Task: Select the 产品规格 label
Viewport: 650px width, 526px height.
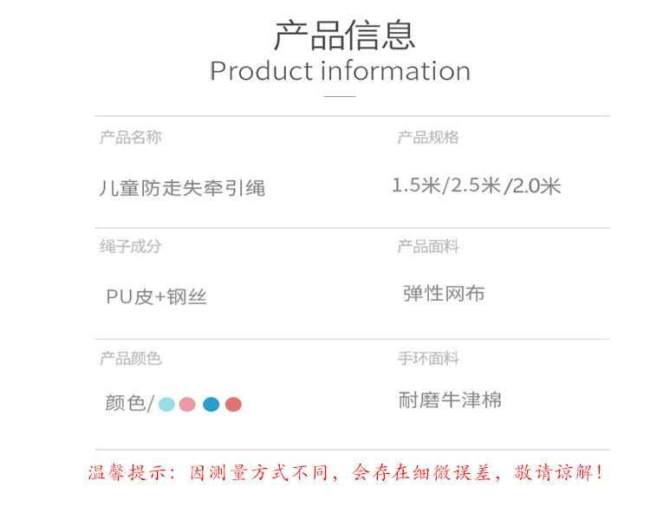Action: pyautogui.click(x=428, y=137)
